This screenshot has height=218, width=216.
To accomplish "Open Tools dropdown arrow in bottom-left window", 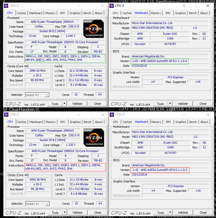I will [x=65, y=213].
